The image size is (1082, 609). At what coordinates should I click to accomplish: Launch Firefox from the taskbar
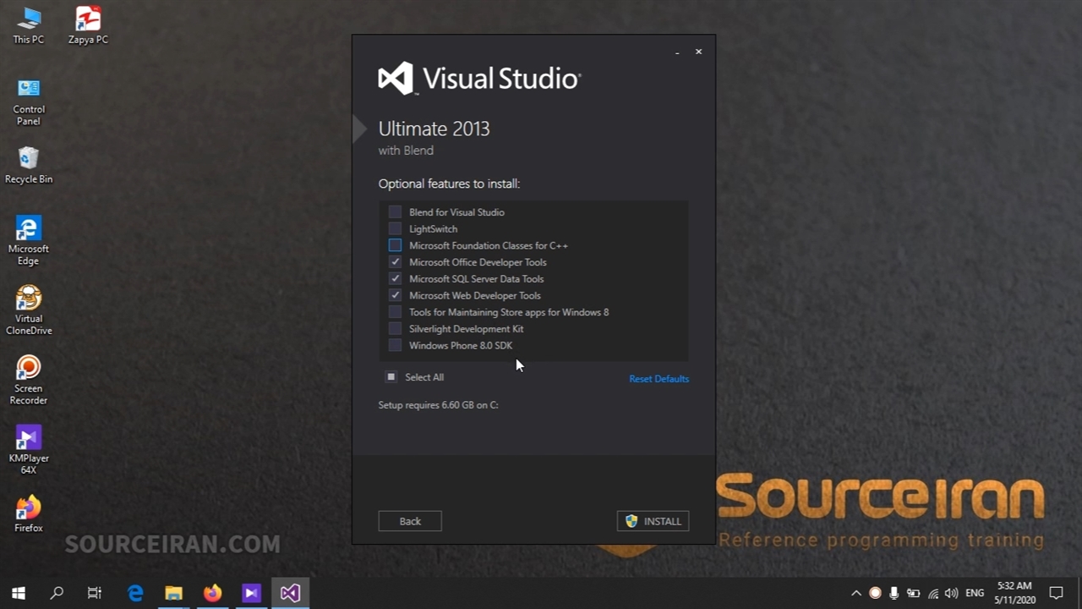coord(212,593)
